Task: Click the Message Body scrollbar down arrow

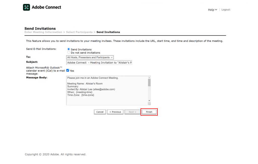Action: click(149, 101)
